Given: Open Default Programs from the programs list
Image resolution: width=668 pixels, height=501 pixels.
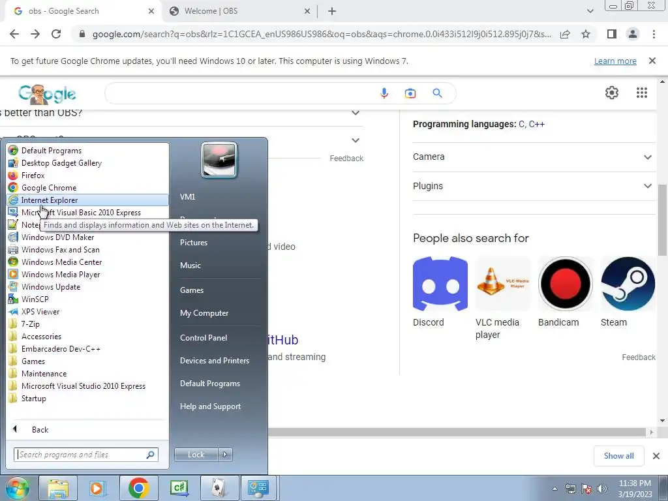Looking at the screenshot, I should tap(87, 151).
